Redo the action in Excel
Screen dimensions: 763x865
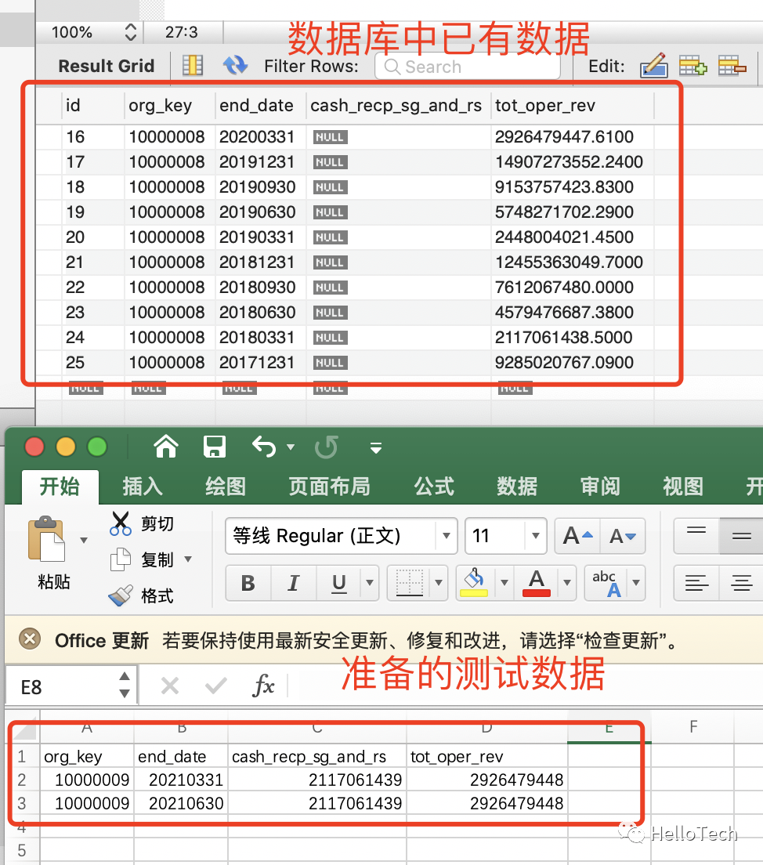coord(326,447)
